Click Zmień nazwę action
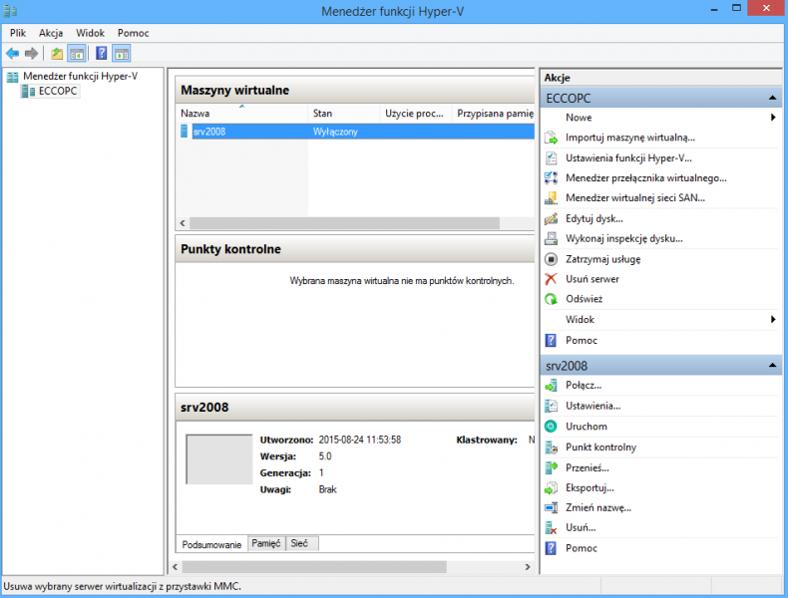Image resolution: width=788 pixels, height=598 pixels. 597,507
